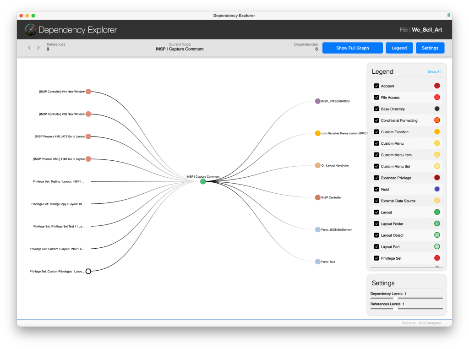Click the Dependency Explorer gauge logo icon
This screenshot has height=349, width=469.
pos(31,30)
